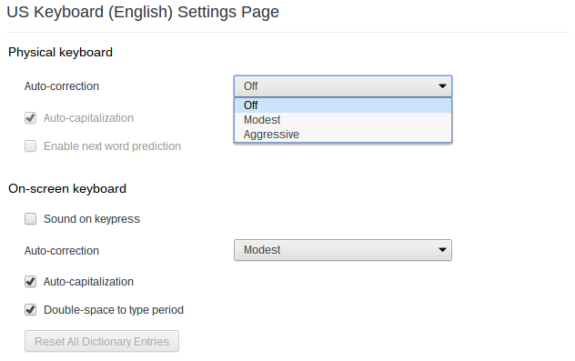
Task: Open the On-screen keyboard Auto-correction dropdown
Action: 342,250
